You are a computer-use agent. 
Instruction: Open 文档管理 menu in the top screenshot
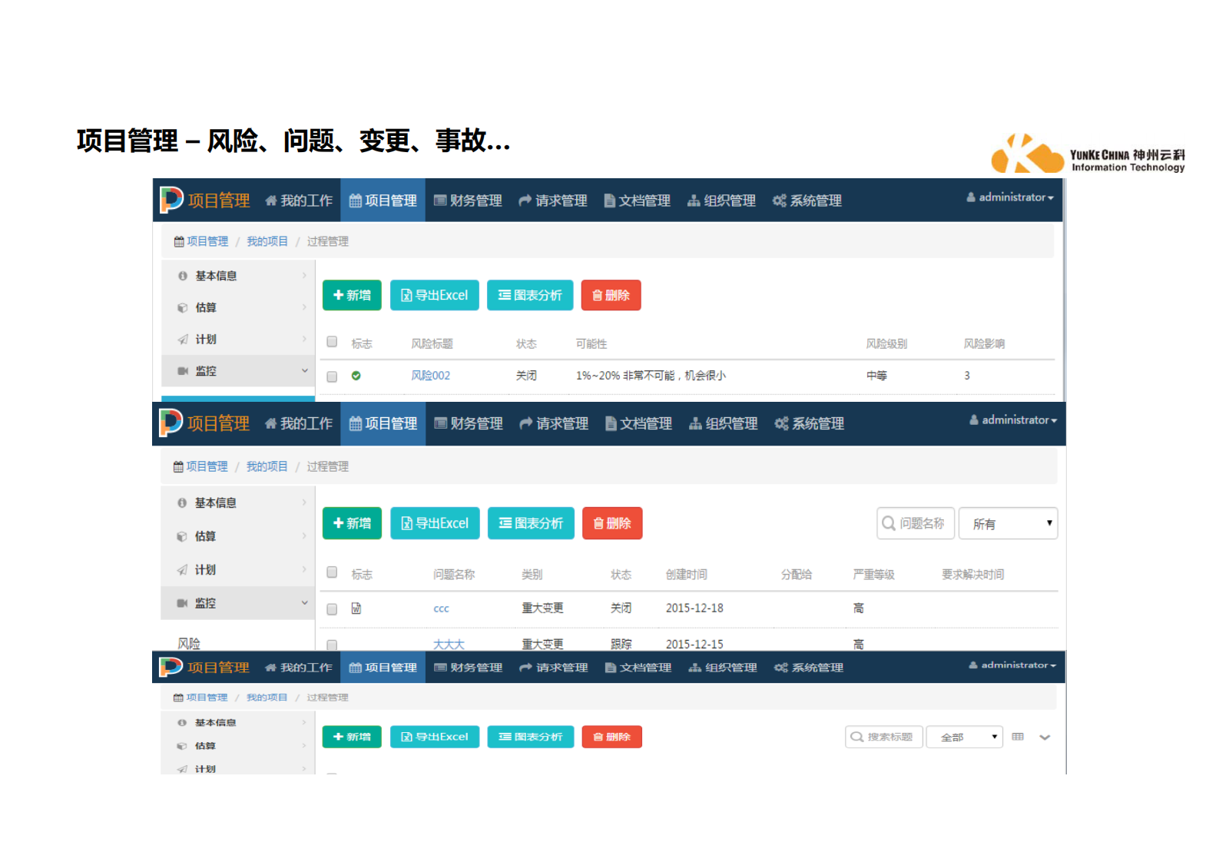tap(637, 201)
